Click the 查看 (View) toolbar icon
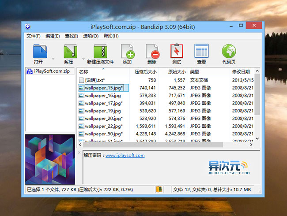The width and height of the screenshot is (287, 216). tap(201, 51)
